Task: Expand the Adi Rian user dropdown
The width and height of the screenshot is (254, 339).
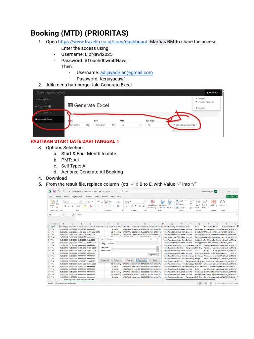Action: [213, 93]
